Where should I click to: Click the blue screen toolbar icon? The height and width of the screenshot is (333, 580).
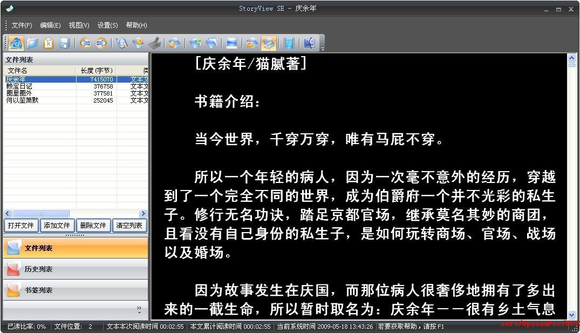click(x=231, y=43)
